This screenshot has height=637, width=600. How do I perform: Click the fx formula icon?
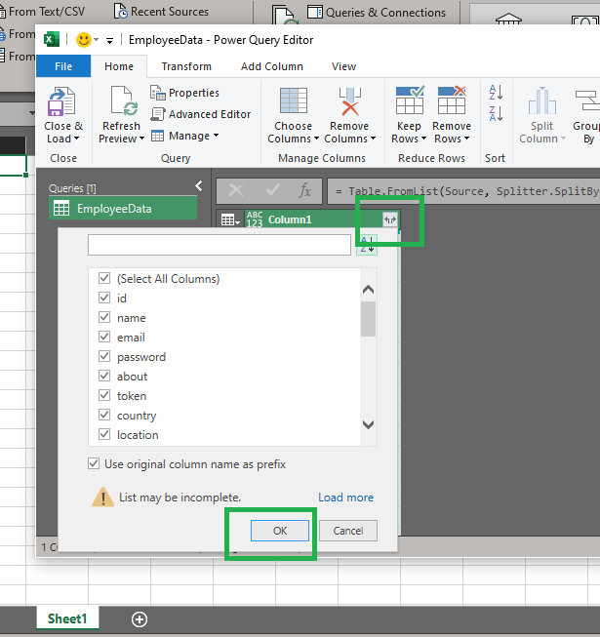coord(305,190)
